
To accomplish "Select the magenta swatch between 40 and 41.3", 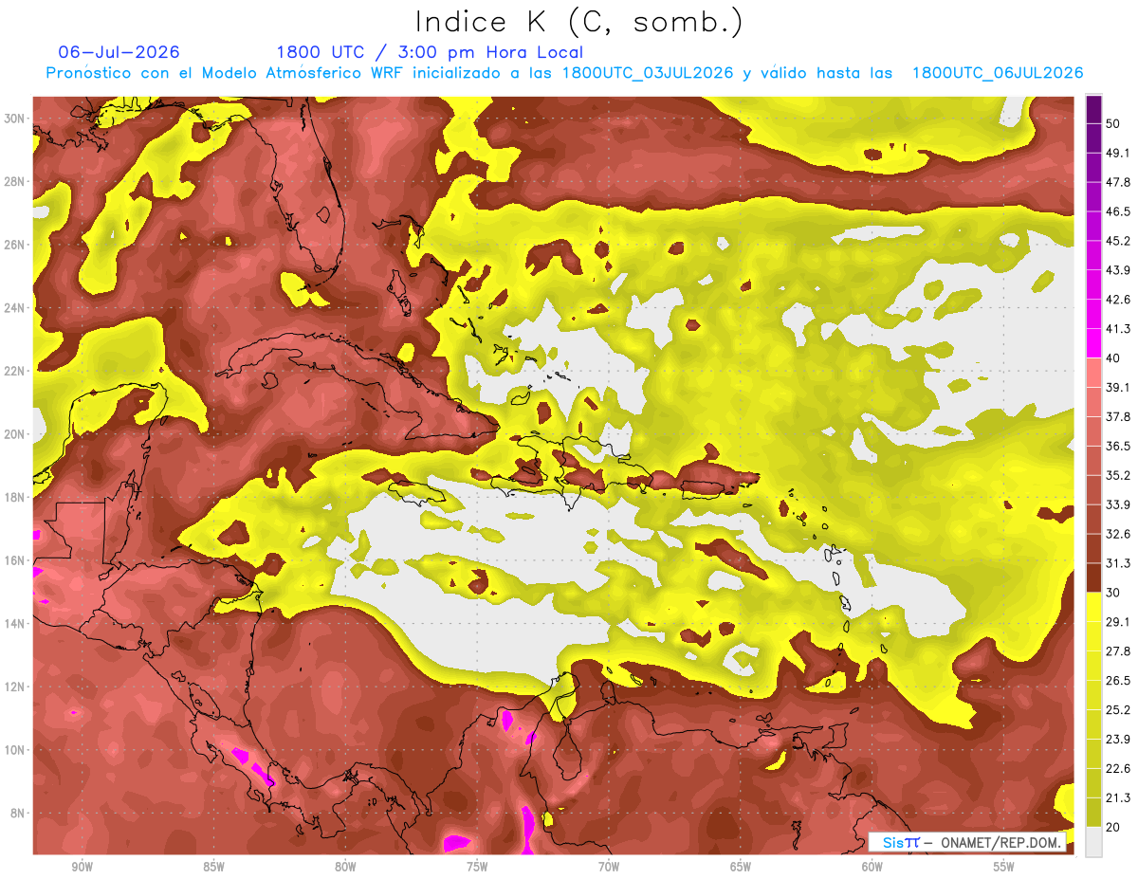I will 1093,342.
